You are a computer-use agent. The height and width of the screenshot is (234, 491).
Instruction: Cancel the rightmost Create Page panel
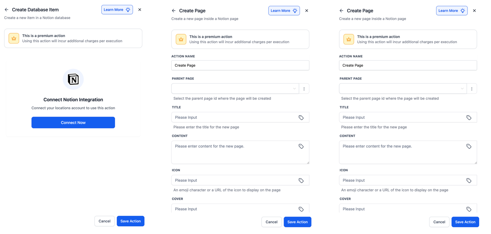[439, 222]
